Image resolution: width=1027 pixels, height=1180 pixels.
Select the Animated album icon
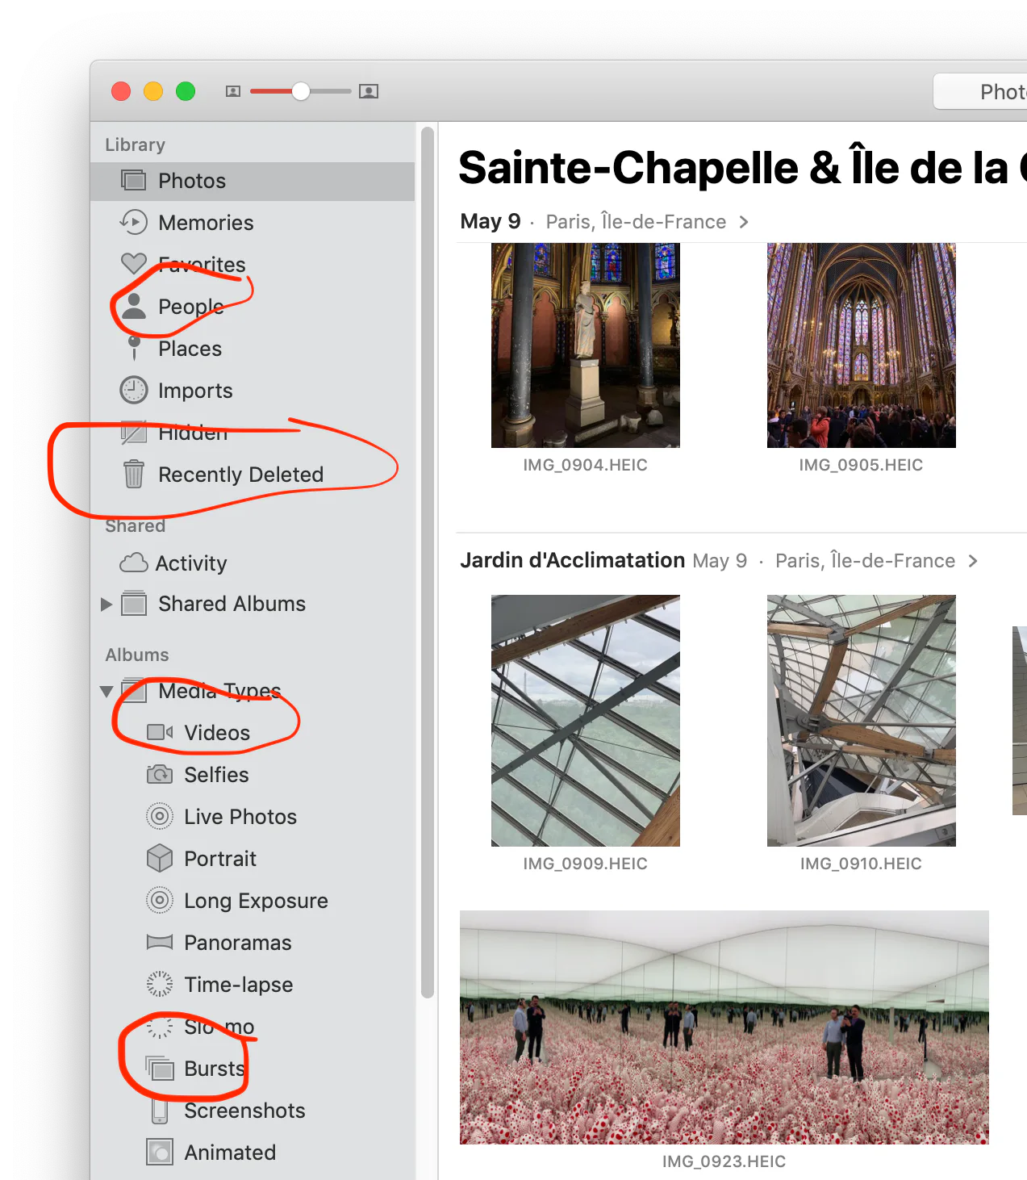coord(160,1152)
